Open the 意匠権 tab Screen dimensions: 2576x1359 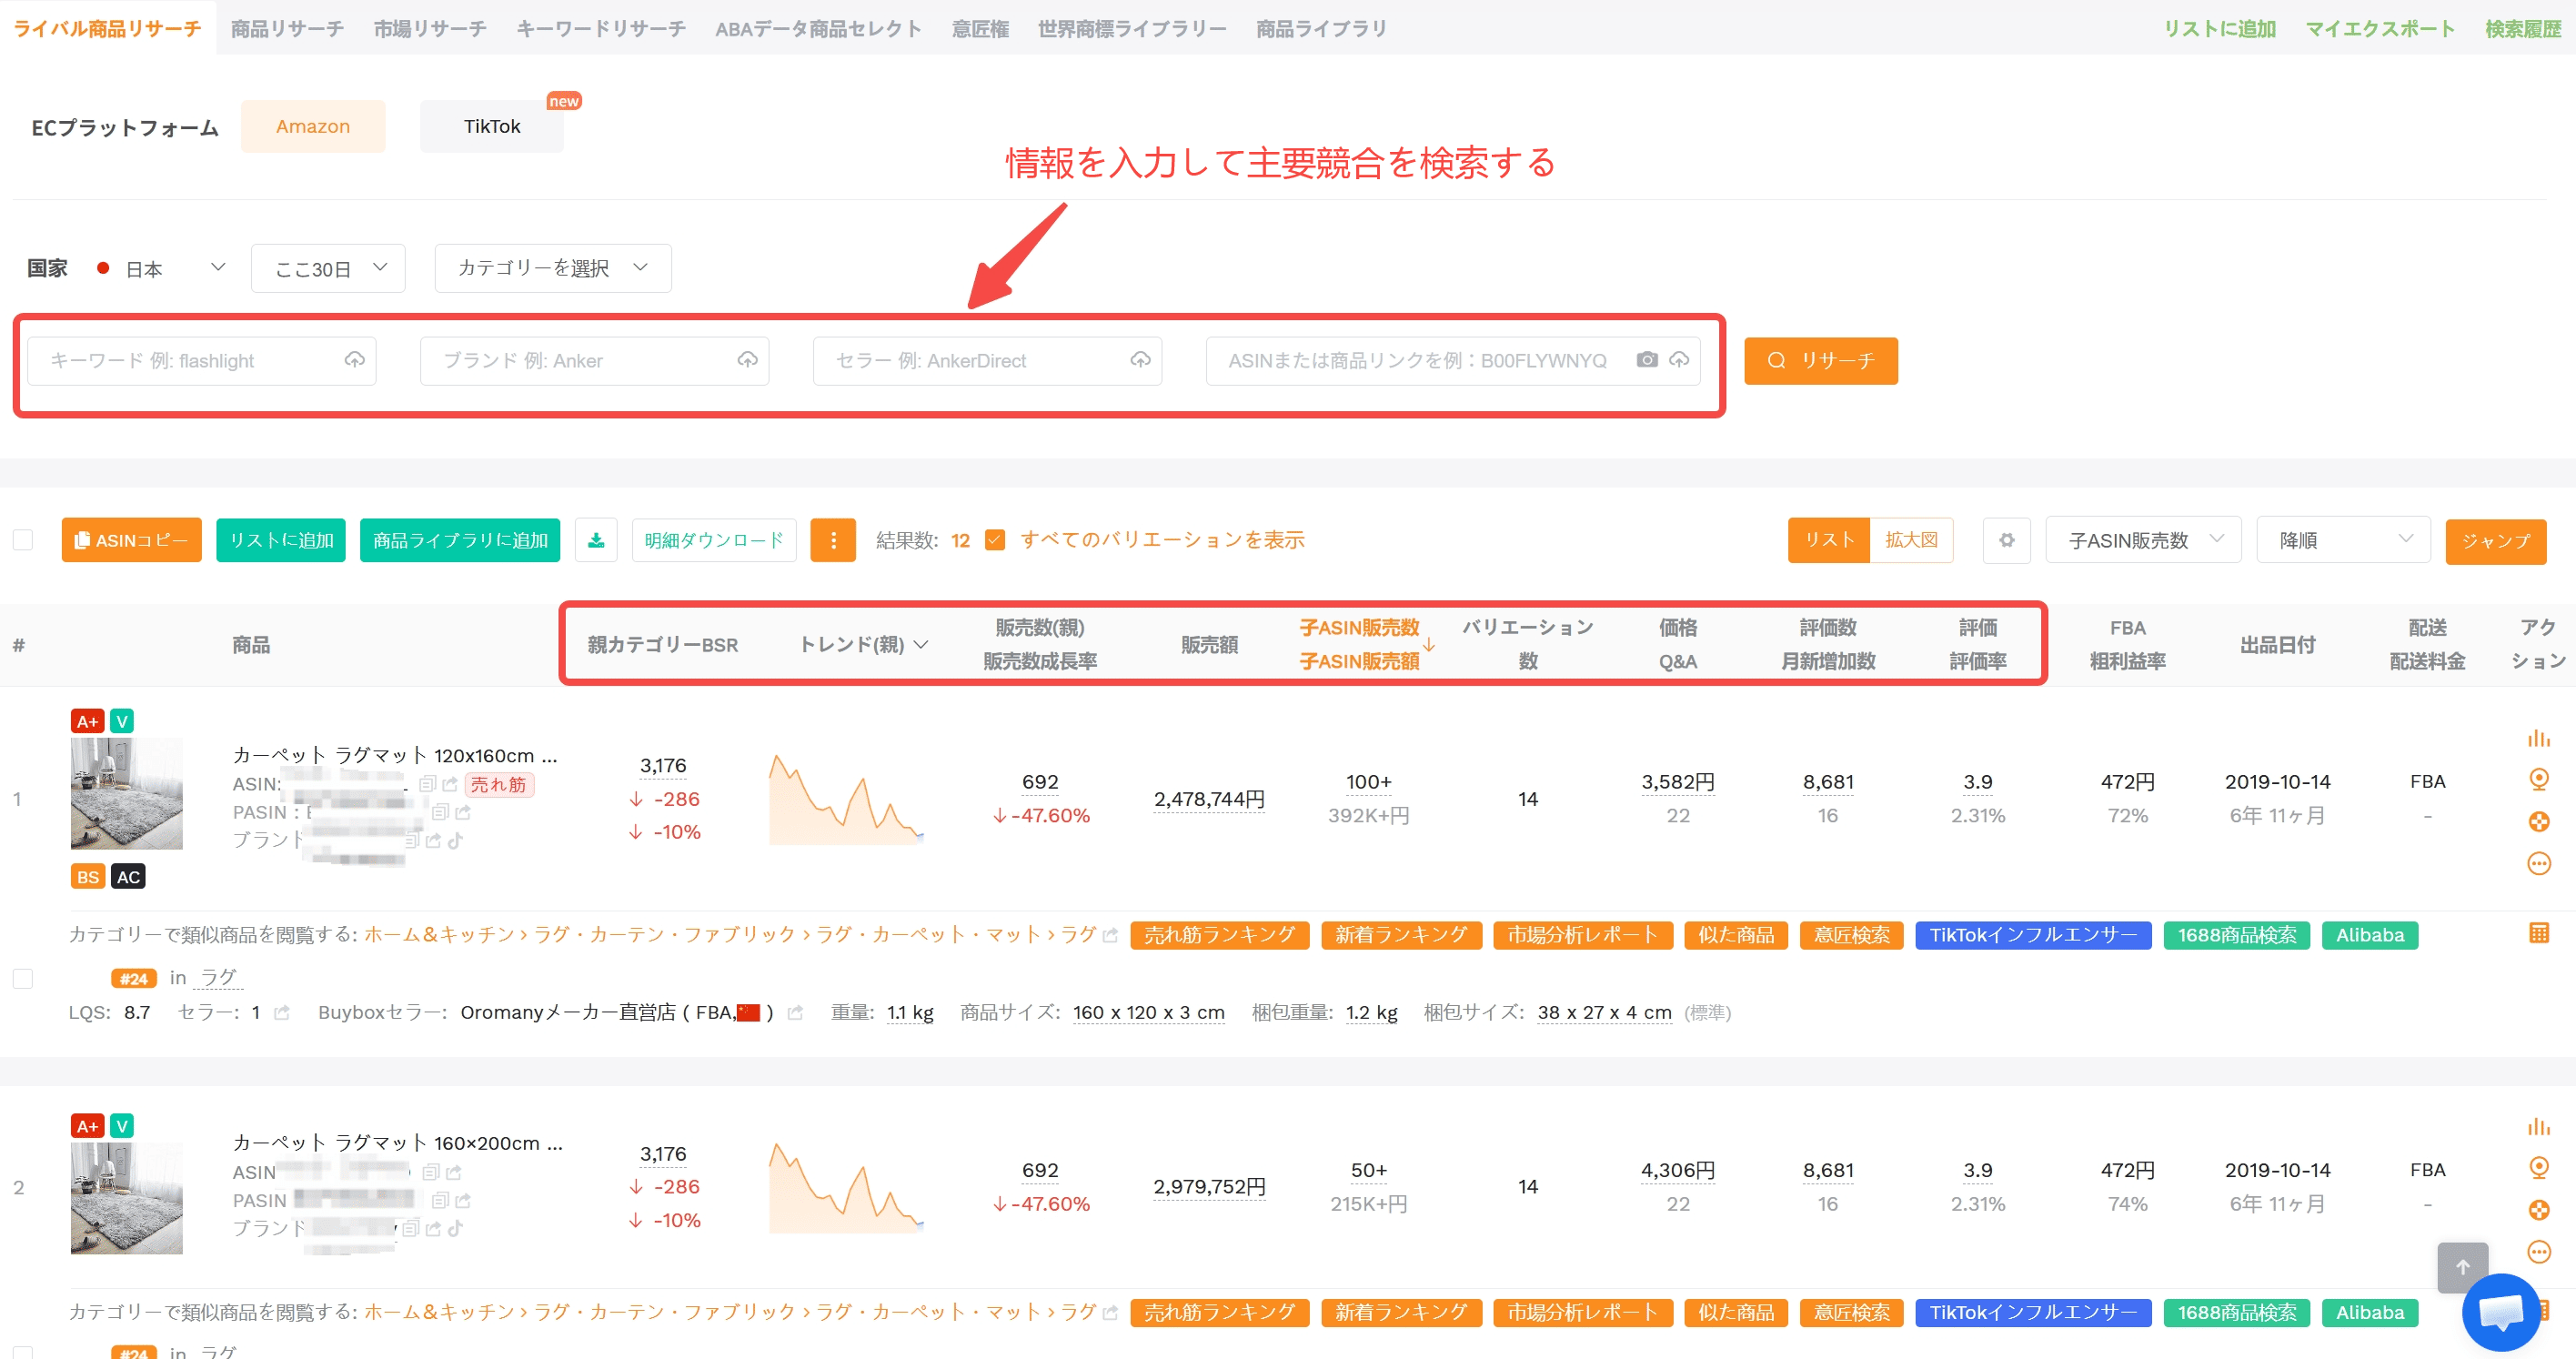point(980,28)
